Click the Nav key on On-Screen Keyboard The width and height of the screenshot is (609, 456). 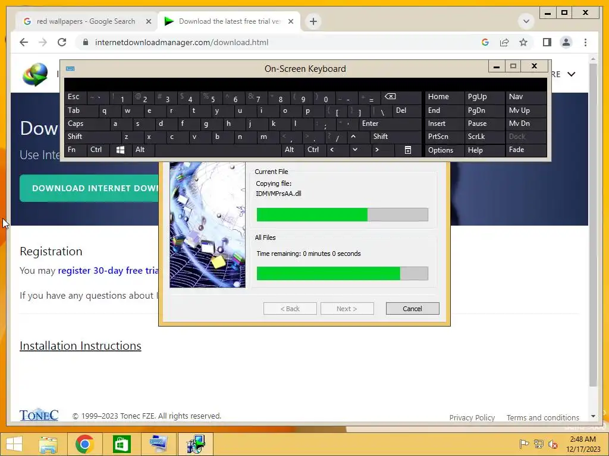[526, 97]
